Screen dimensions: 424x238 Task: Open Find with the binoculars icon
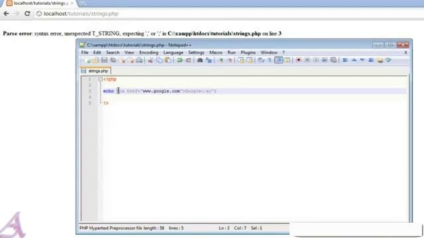click(x=200, y=60)
